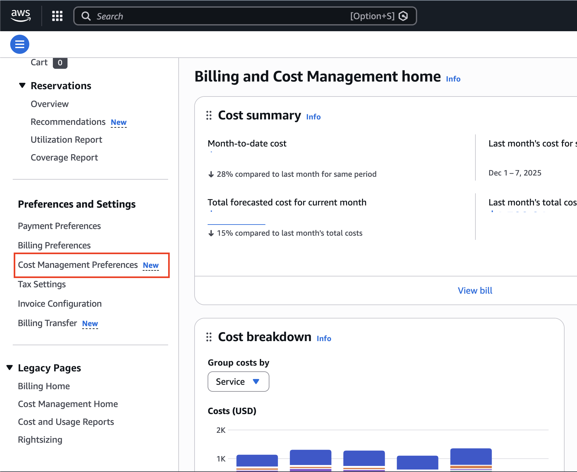Toggle the blue hamburger navigation button
This screenshot has height=472, width=577.
pyautogui.click(x=20, y=44)
